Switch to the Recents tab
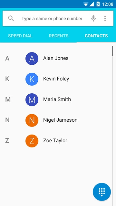This screenshot has height=206, width=116. tap(59, 36)
